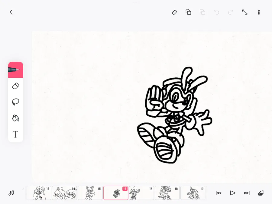
Task: Go back with the left arrow
Action: (11, 12)
